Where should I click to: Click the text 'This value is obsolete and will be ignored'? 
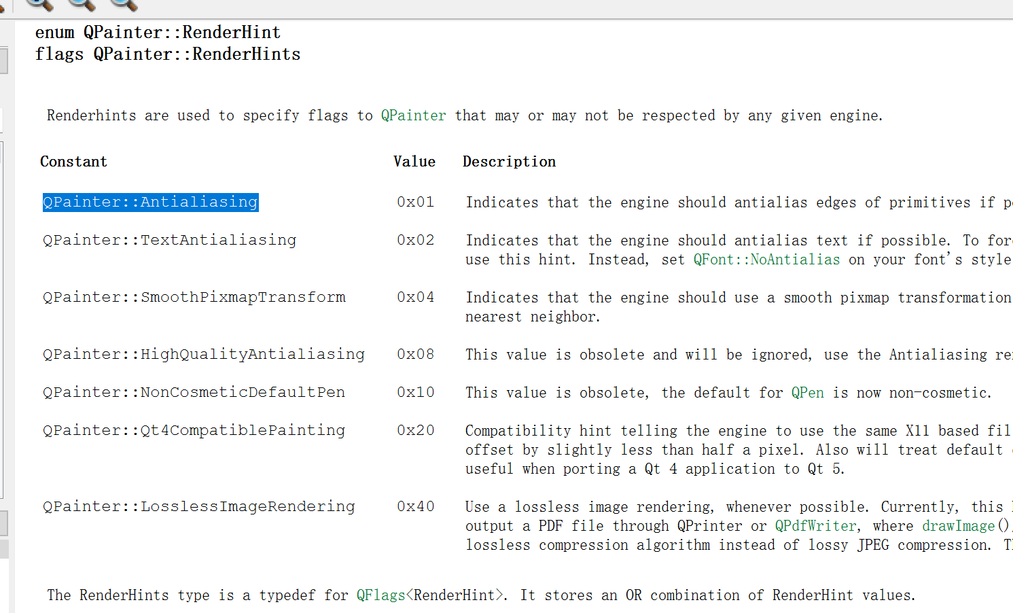pyautogui.click(x=638, y=355)
